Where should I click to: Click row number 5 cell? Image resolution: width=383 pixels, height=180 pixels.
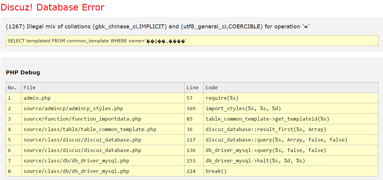pos(14,140)
